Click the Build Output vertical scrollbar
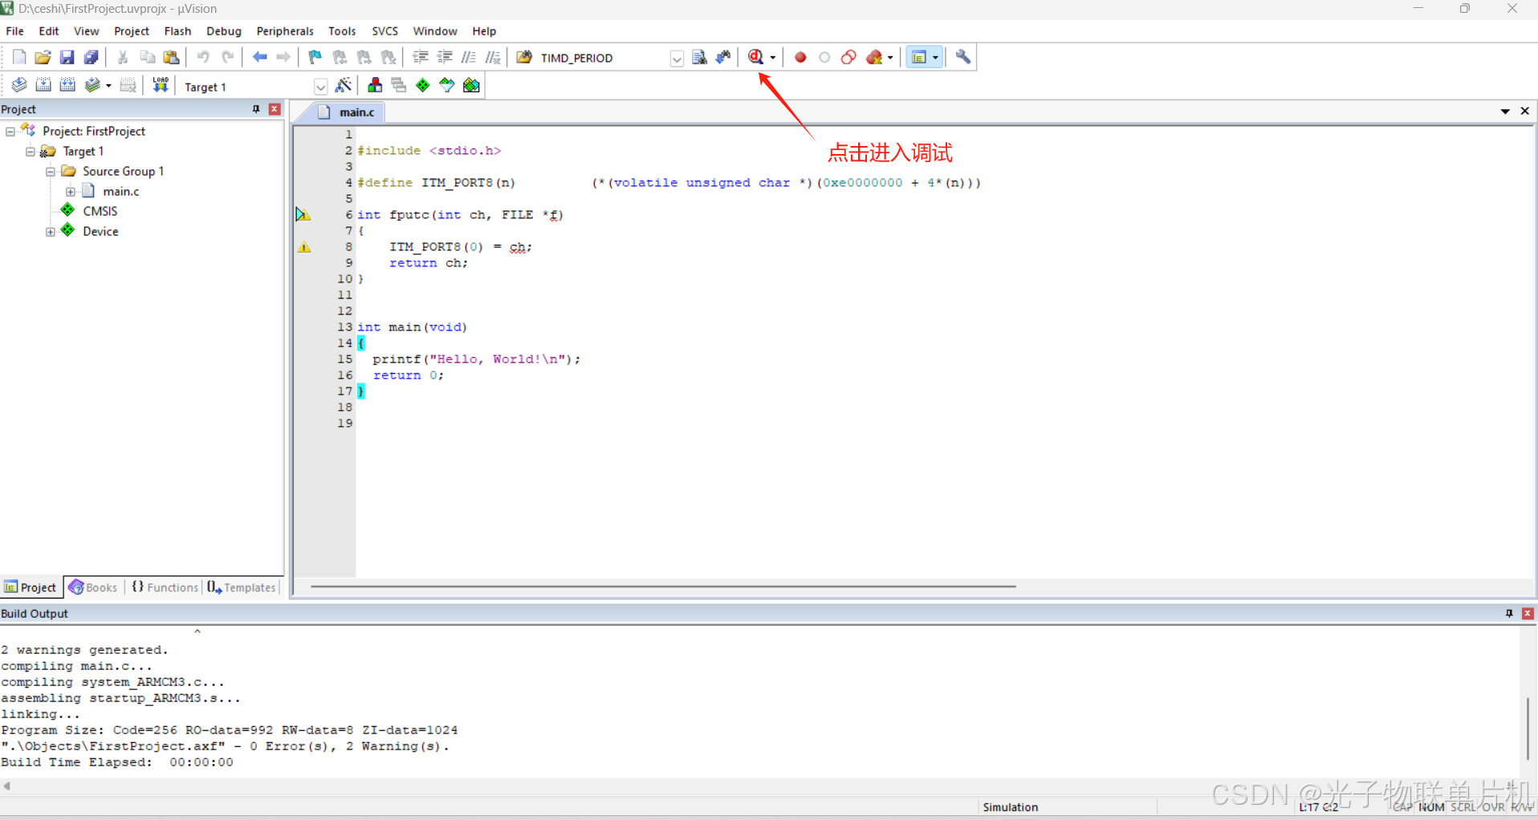This screenshot has height=820, width=1538. pyautogui.click(x=1528, y=729)
